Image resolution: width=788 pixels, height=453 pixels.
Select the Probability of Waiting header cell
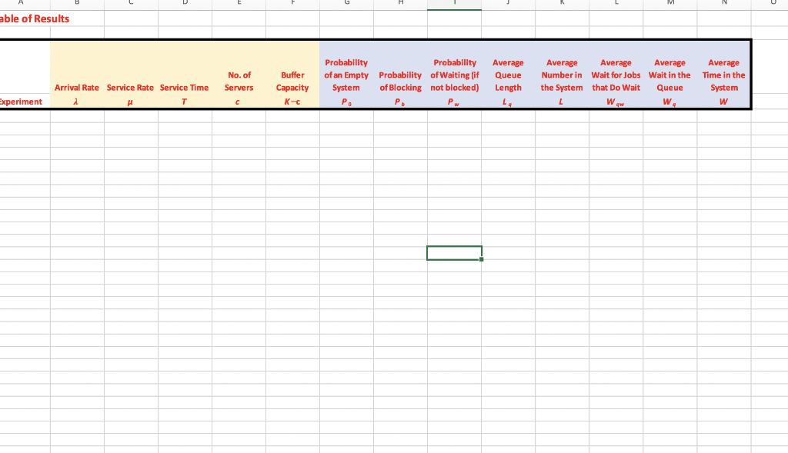coord(454,75)
